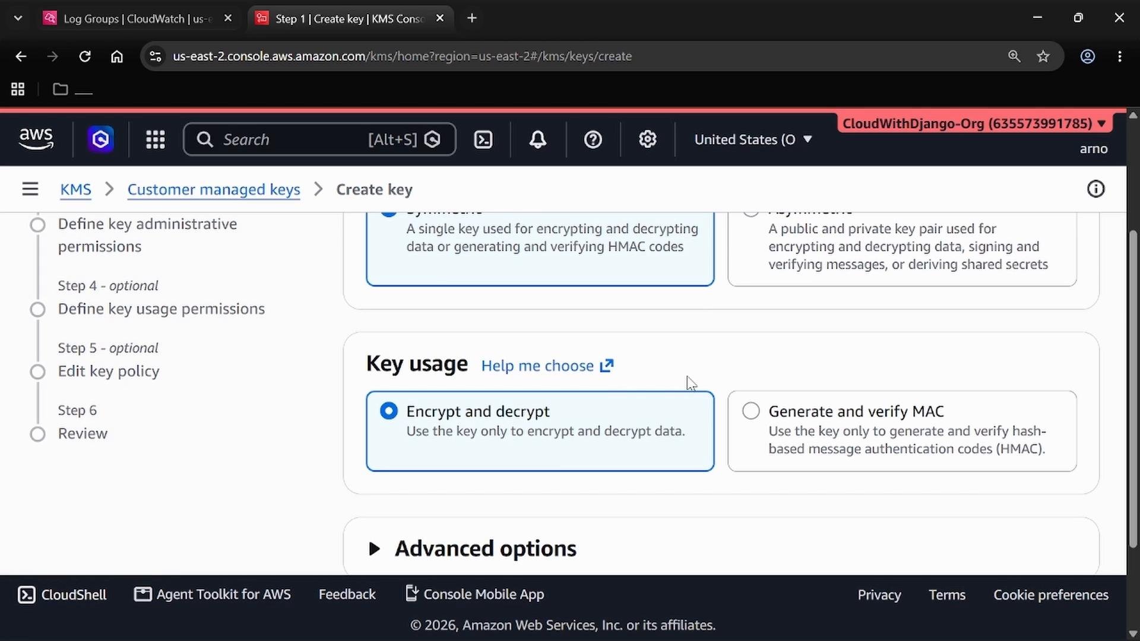
Task: Open the CloudWithDjango-Org account menu
Action: click(x=974, y=123)
